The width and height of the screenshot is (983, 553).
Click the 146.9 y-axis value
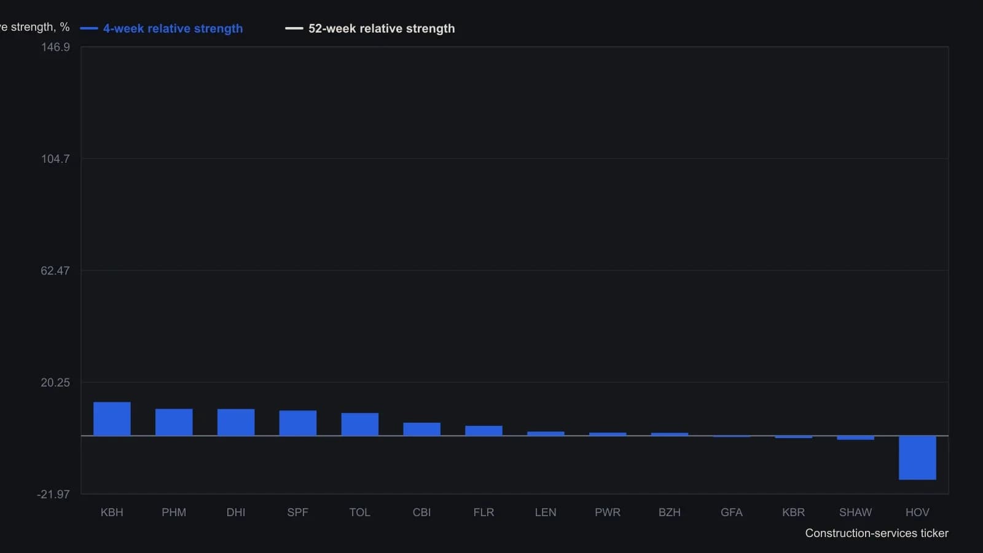(55, 47)
